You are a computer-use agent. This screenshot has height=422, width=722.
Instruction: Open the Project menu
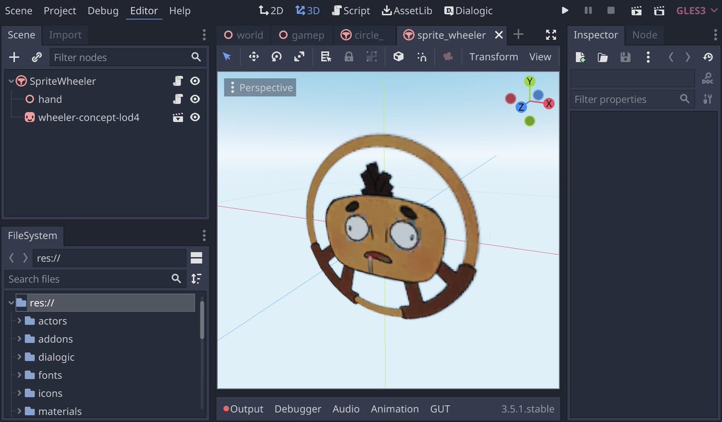click(x=60, y=11)
